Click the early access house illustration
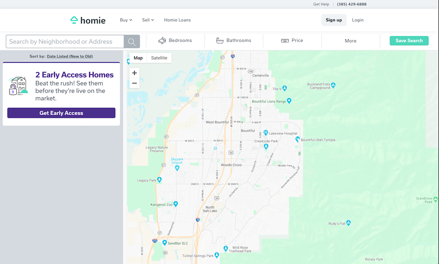439x264 pixels. tap(18, 86)
